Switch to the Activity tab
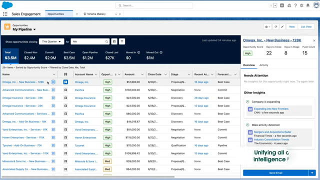 (263, 65)
